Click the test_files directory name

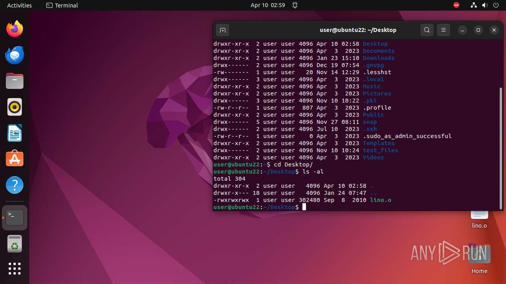click(x=381, y=150)
